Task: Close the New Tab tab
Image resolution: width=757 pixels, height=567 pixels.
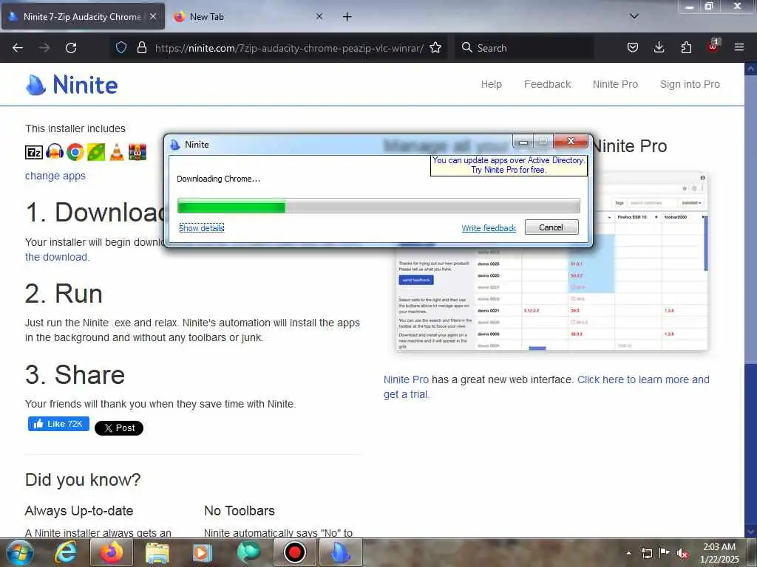Action: tap(319, 16)
